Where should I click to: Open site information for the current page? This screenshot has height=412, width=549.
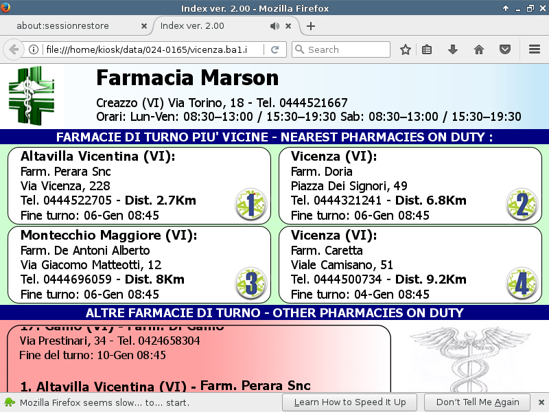(33, 49)
